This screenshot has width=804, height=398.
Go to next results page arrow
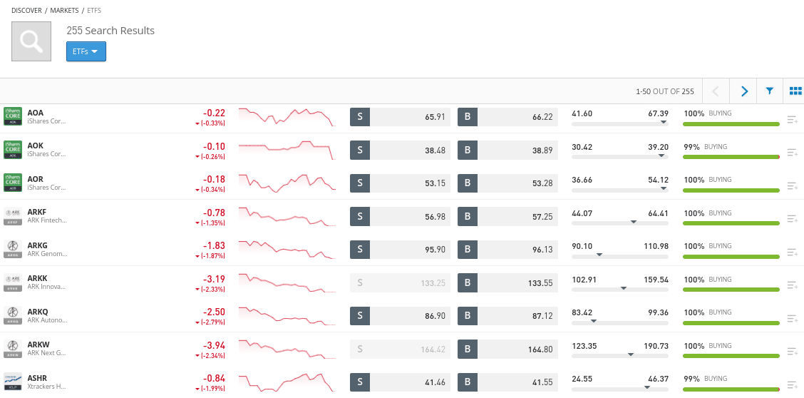(744, 91)
